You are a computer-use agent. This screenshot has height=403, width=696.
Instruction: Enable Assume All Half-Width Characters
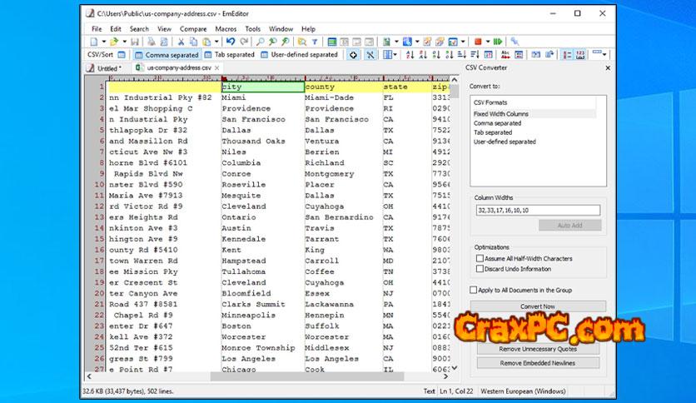coord(480,259)
